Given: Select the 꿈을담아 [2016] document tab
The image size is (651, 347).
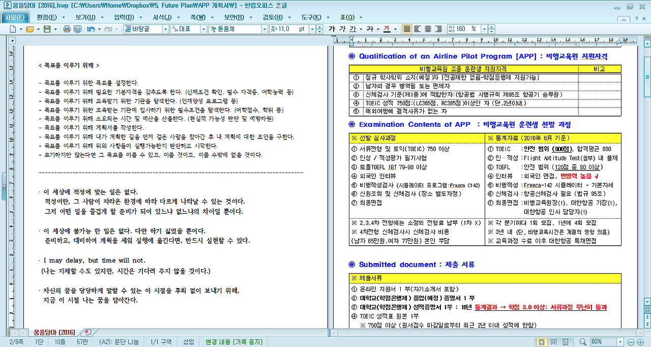Looking at the screenshot, I should tap(54, 333).
